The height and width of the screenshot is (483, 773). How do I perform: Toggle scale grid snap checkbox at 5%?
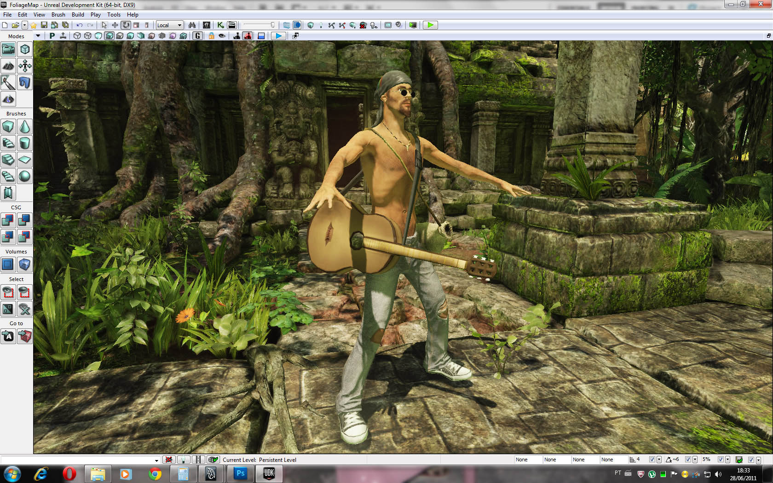tap(721, 460)
